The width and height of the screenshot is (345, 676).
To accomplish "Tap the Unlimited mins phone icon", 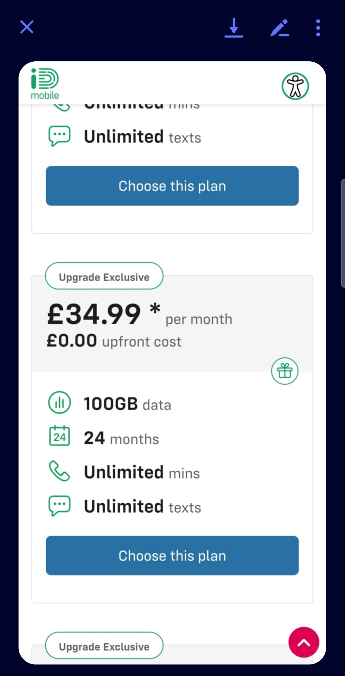I will [59, 471].
